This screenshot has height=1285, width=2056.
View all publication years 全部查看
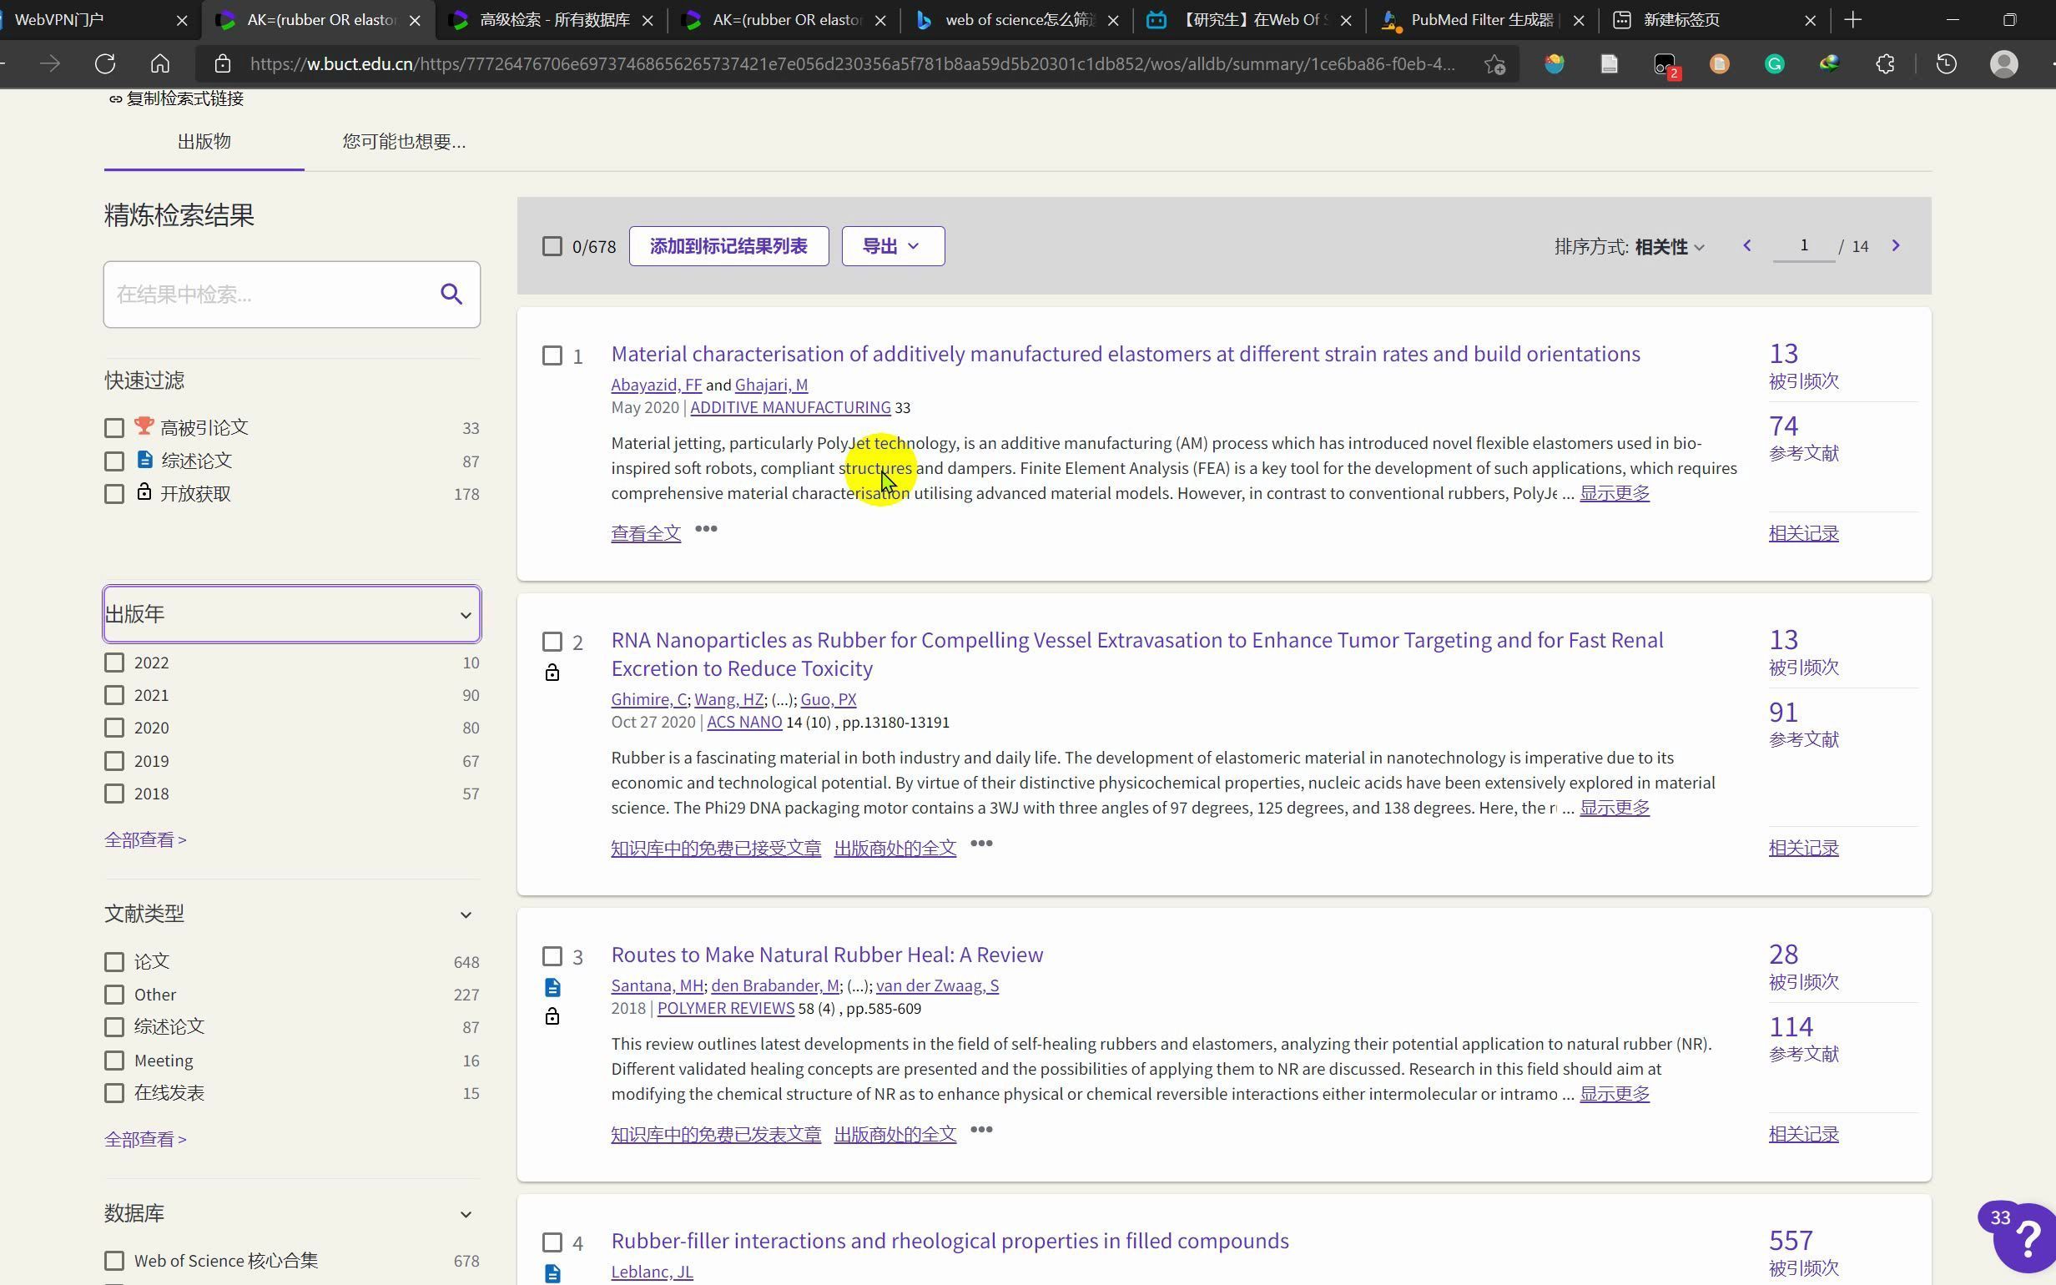[145, 839]
